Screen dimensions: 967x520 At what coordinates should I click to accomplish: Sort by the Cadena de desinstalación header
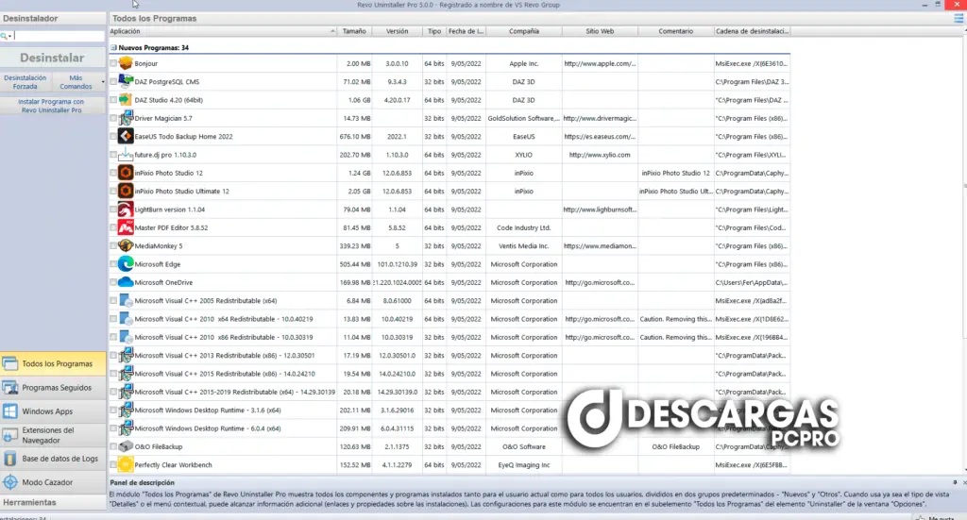coord(752,31)
